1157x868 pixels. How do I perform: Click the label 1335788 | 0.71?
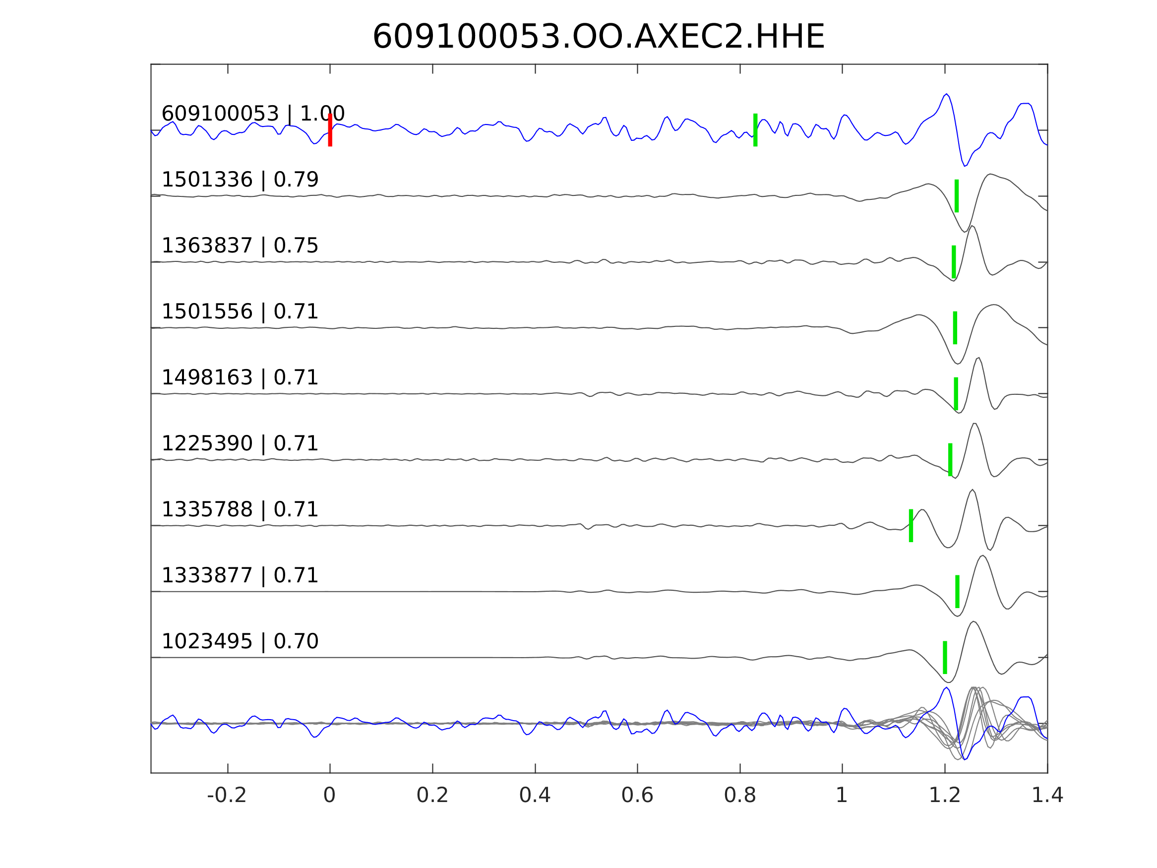pyautogui.click(x=240, y=509)
